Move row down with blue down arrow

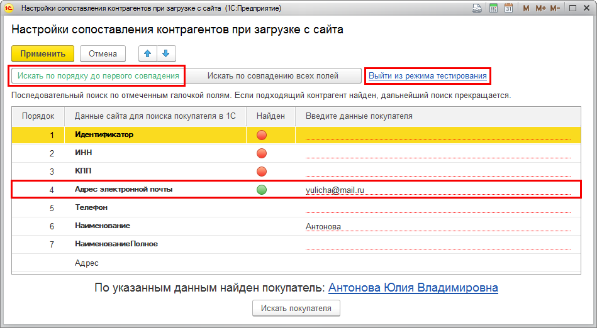(x=166, y=53)
